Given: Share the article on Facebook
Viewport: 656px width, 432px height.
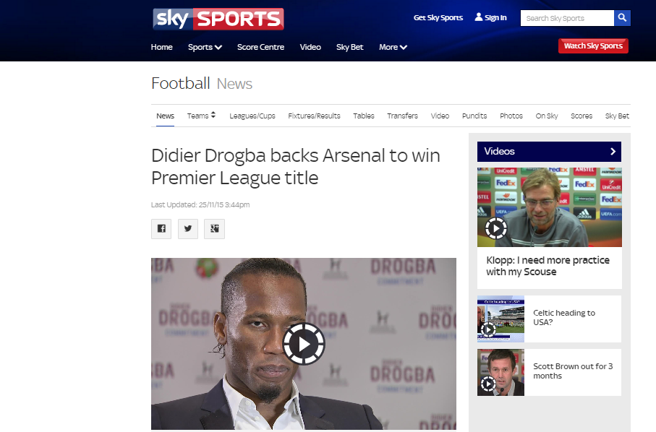Looking at the screenshot, I should 161,228.
